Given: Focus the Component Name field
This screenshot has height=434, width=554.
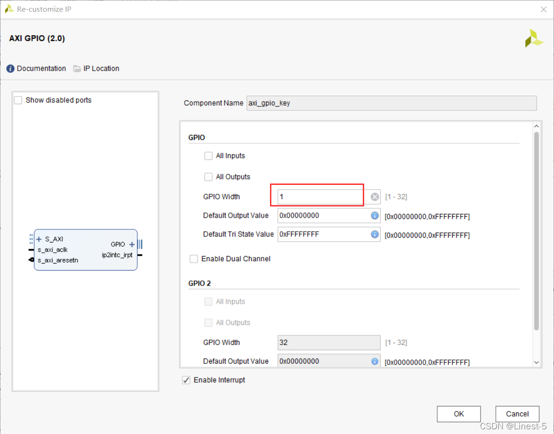Looking at the screenshot, I should click(391, 103).
